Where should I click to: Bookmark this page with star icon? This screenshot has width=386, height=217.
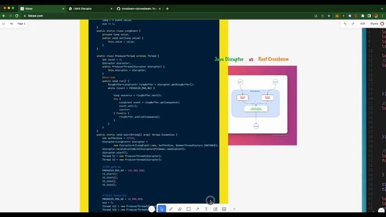329,16
